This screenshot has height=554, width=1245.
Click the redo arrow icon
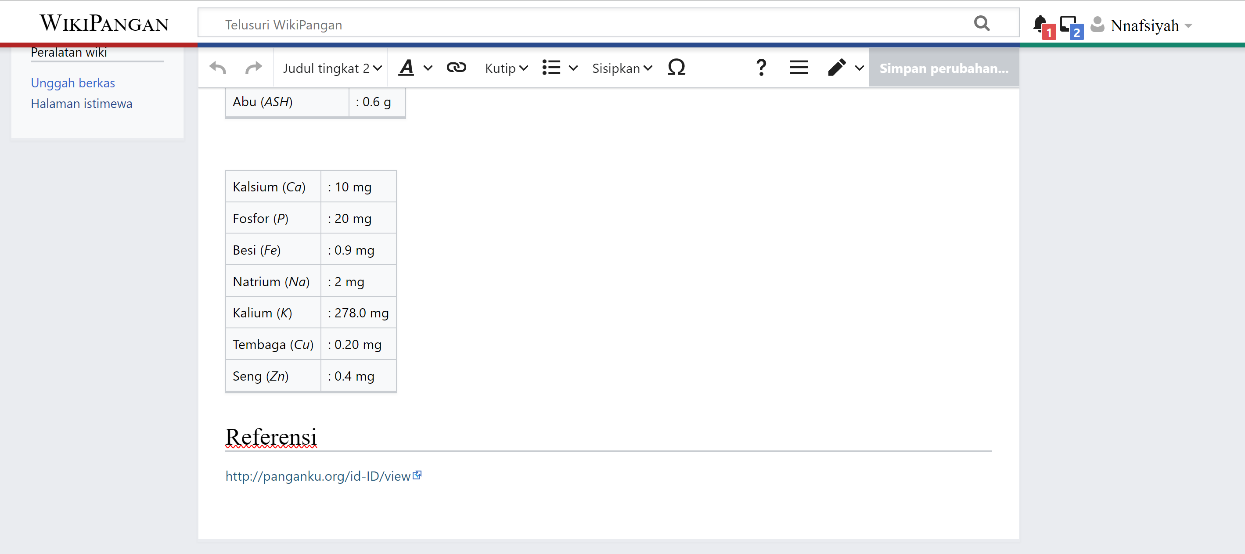click(253, 68)
